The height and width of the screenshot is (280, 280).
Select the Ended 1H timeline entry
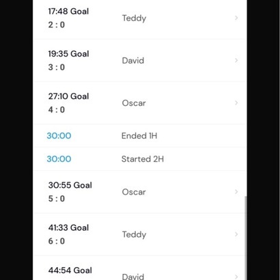pyautogui.click(x=140, y=136)
